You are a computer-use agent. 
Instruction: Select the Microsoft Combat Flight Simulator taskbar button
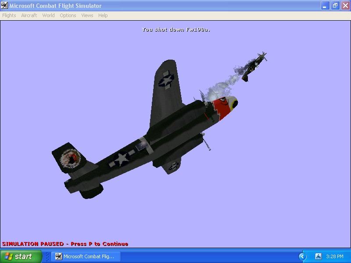click(x=86, y=256)
